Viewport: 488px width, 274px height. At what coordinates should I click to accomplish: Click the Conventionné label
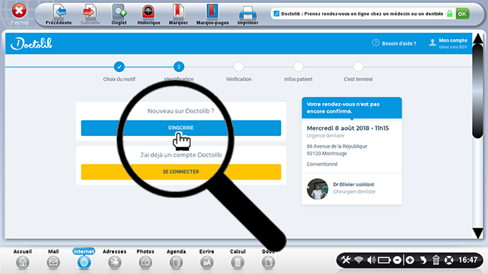(x=322, y=164)
